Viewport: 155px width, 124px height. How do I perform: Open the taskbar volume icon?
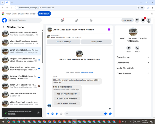139,122
